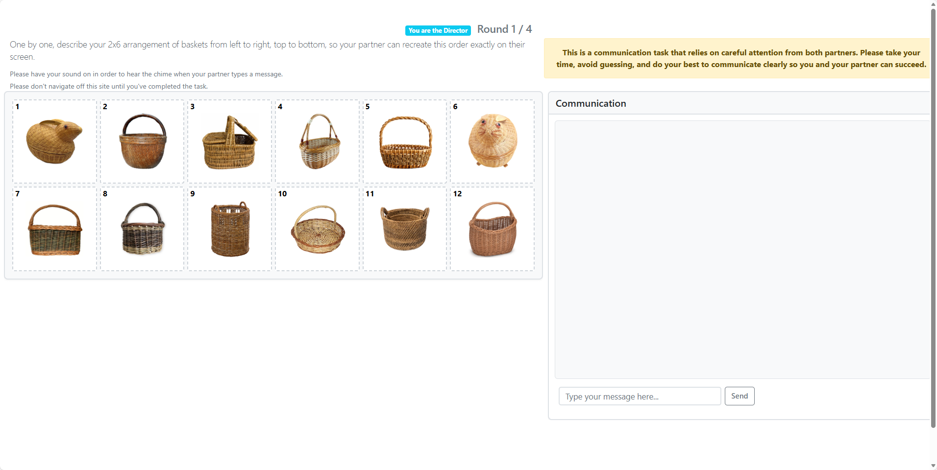Click the scrollbar down arrow
The width and height of the screenshot is (937, 470).
tap(933, 466)
